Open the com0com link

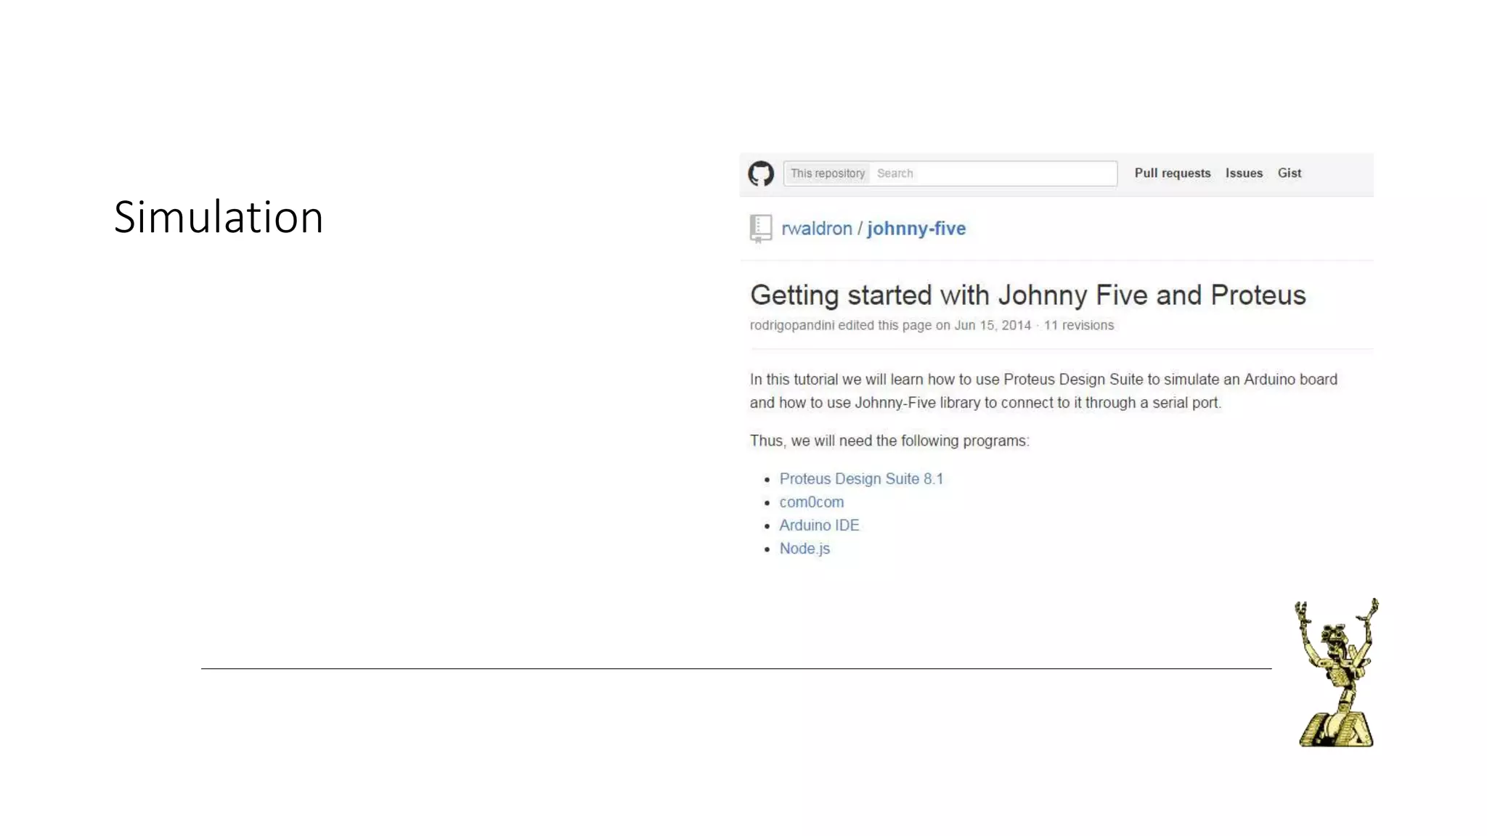[811, 502]
